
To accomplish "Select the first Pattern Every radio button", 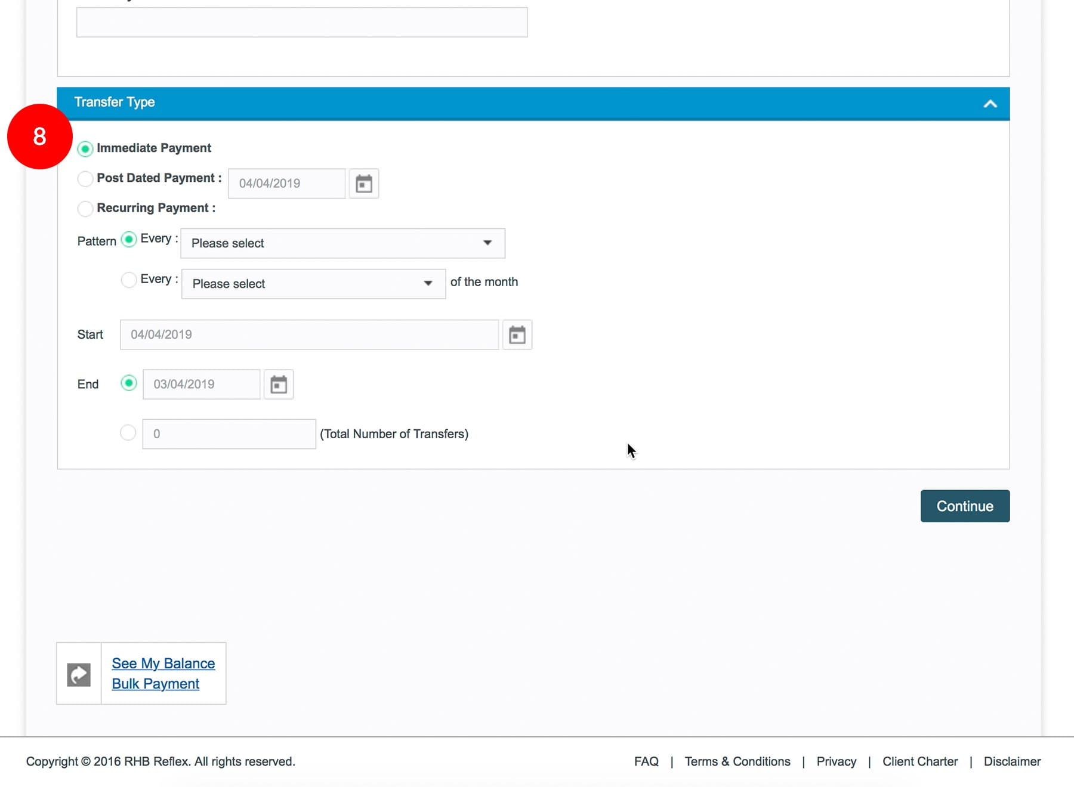I will click(129, 240).
